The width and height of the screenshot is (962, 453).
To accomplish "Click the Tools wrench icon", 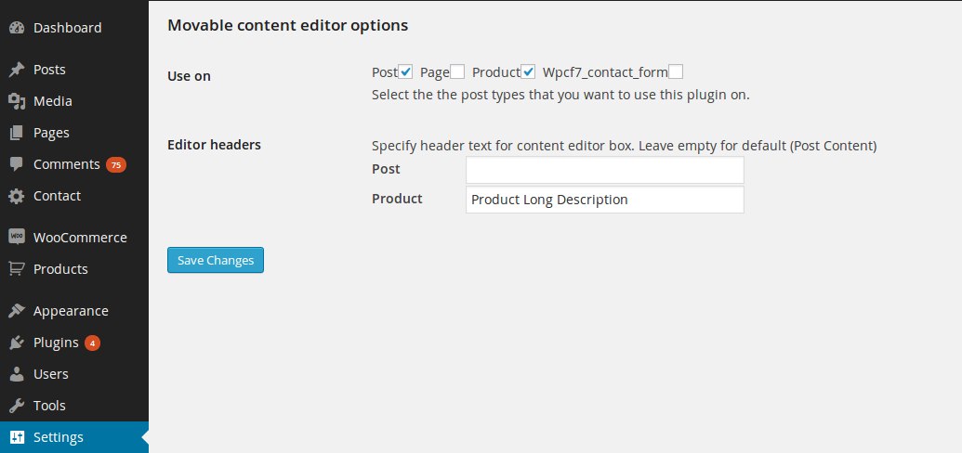I will pyautogui.click(x=17, y=405).
